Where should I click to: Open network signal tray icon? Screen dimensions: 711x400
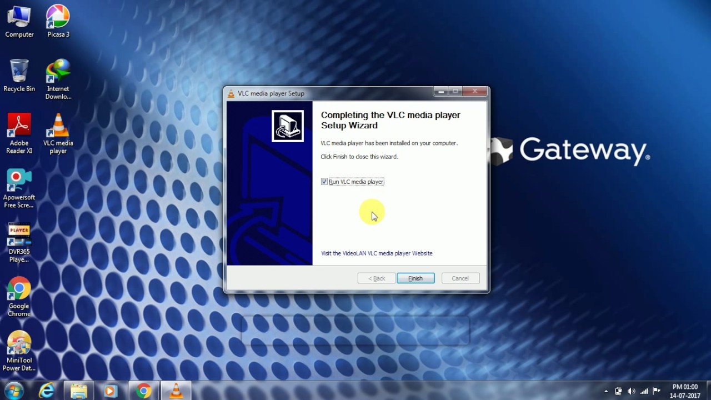click(644, 391)
